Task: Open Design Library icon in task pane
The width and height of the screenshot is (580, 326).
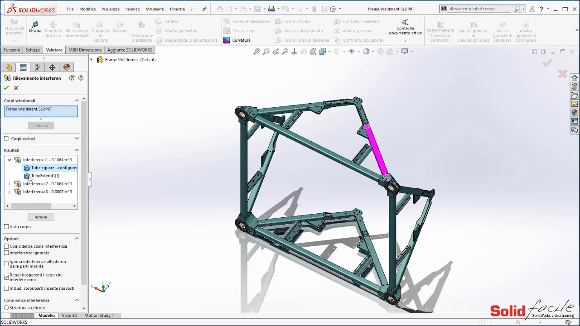Action: [x=575, y=86]
